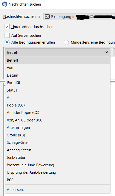Open Anpassen... at list bottom
The width and height of the screenshot is (115, 196).
pyautogui.click(x=58, y=189)
